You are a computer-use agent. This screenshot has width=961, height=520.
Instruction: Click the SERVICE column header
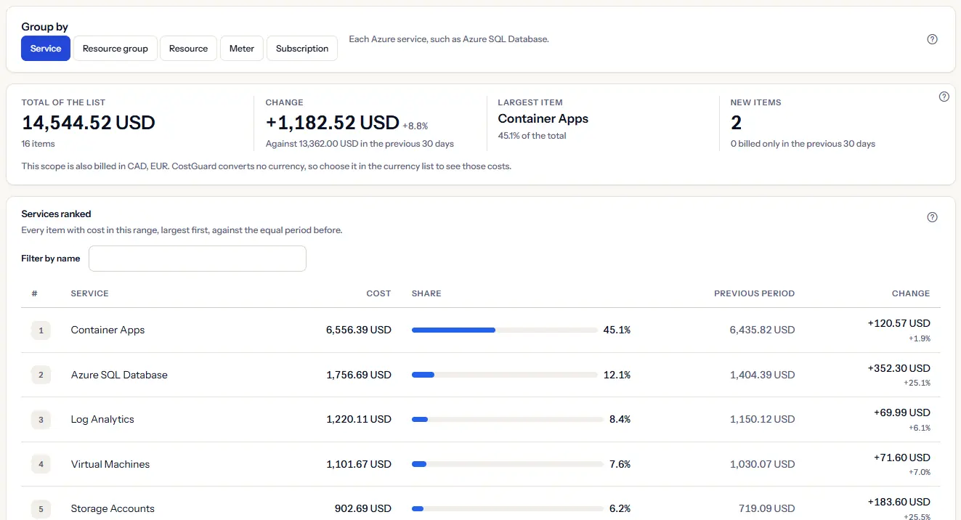point(89,293)
